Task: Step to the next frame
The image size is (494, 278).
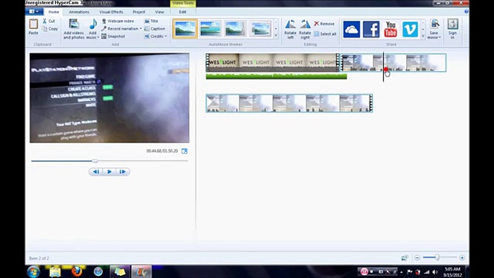Action: point(123,172)
